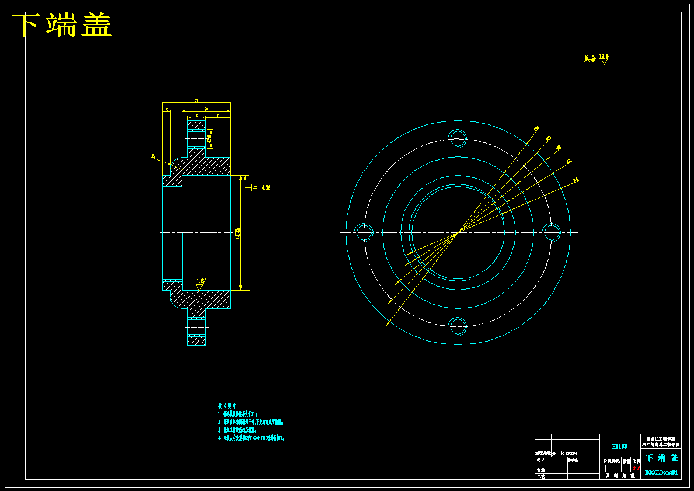Pick the 12.5 surface roughness symbol
The width and height of the screenshot is (694, 491).
pyautogui.click(x=604, y=59)
